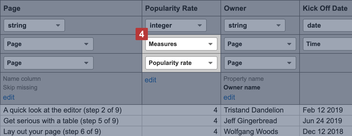
Task: Expand the Measures dimension dropdown
Action: (181, 44)
